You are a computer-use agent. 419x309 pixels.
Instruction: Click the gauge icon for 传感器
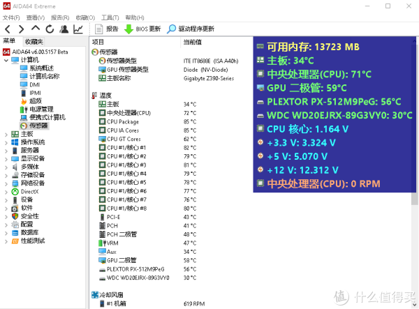pos(24,126)
